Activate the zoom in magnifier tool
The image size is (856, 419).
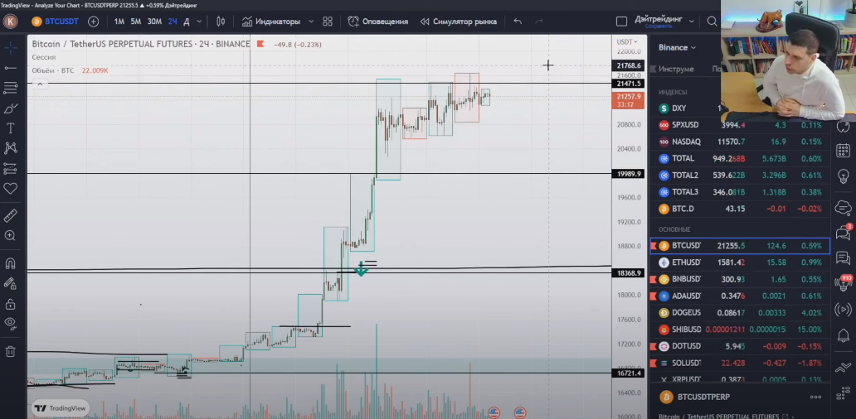[11, 235]
